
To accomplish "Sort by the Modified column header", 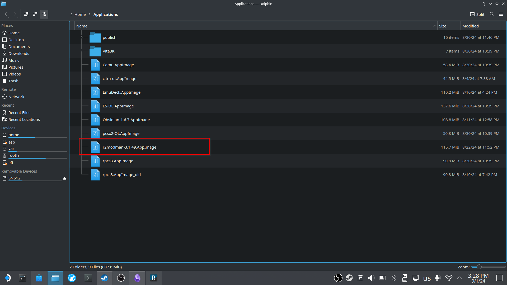I will (x=481, y=26).
